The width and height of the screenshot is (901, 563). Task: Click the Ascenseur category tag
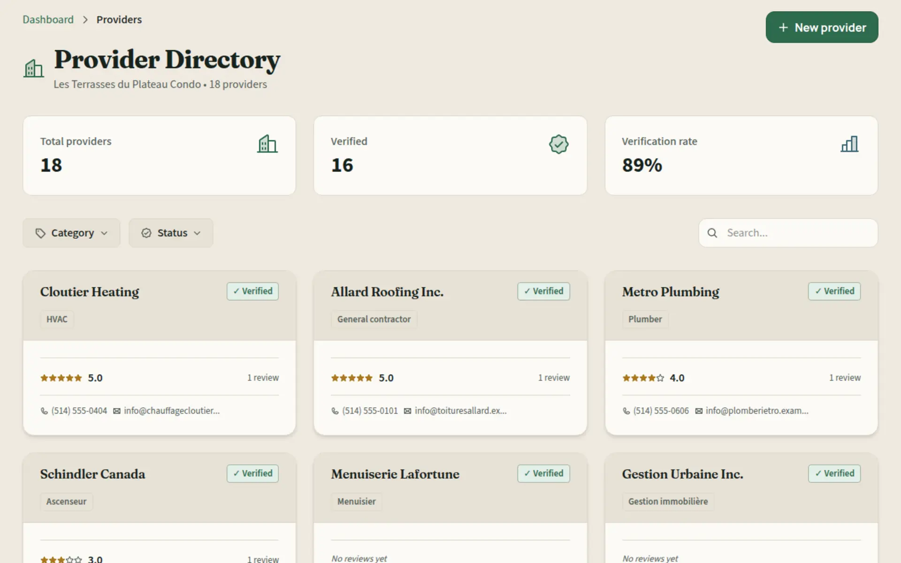tap(66, 502)
